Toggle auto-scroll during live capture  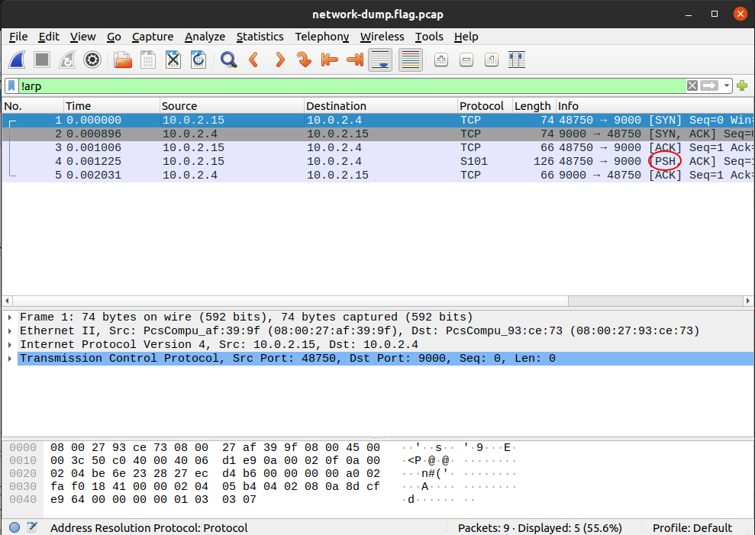click(x=380, y=60)
